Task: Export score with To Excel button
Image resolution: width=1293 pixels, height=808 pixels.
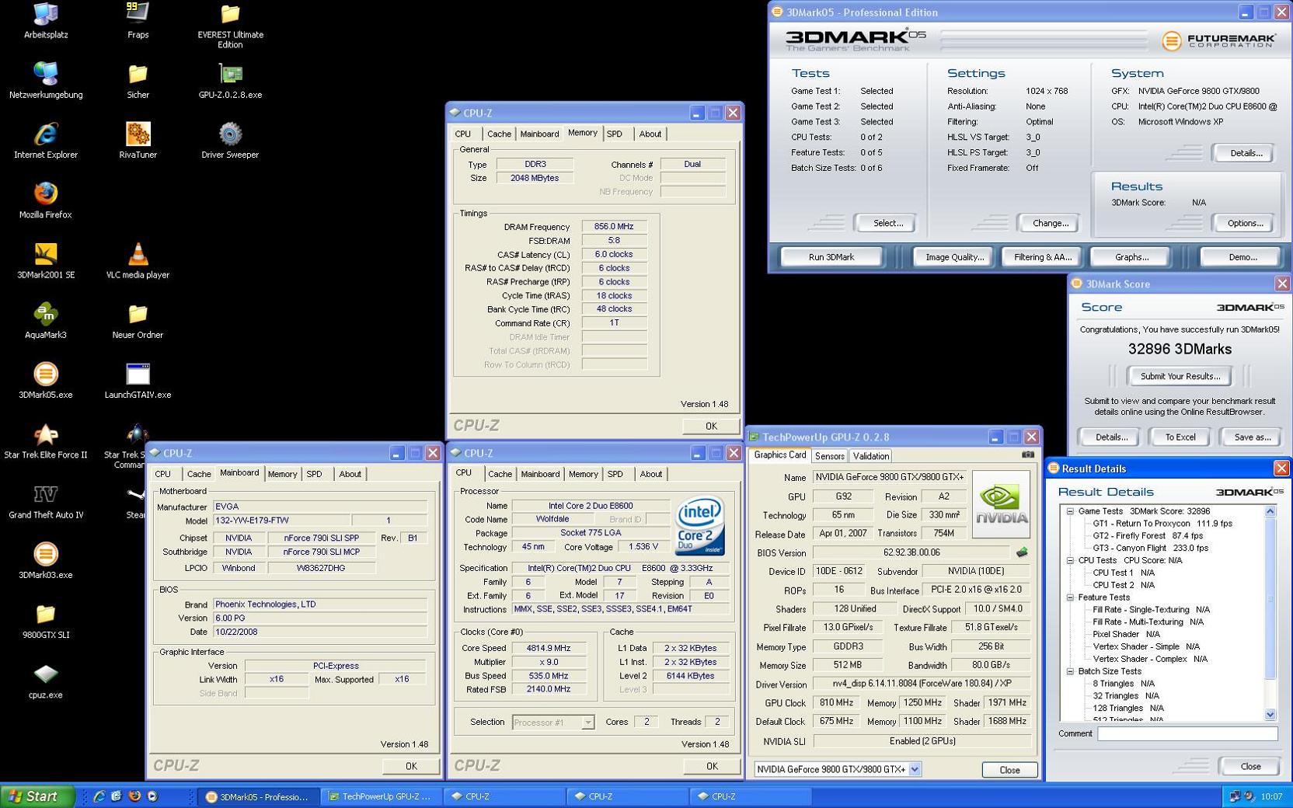Action: [1180, 437]
